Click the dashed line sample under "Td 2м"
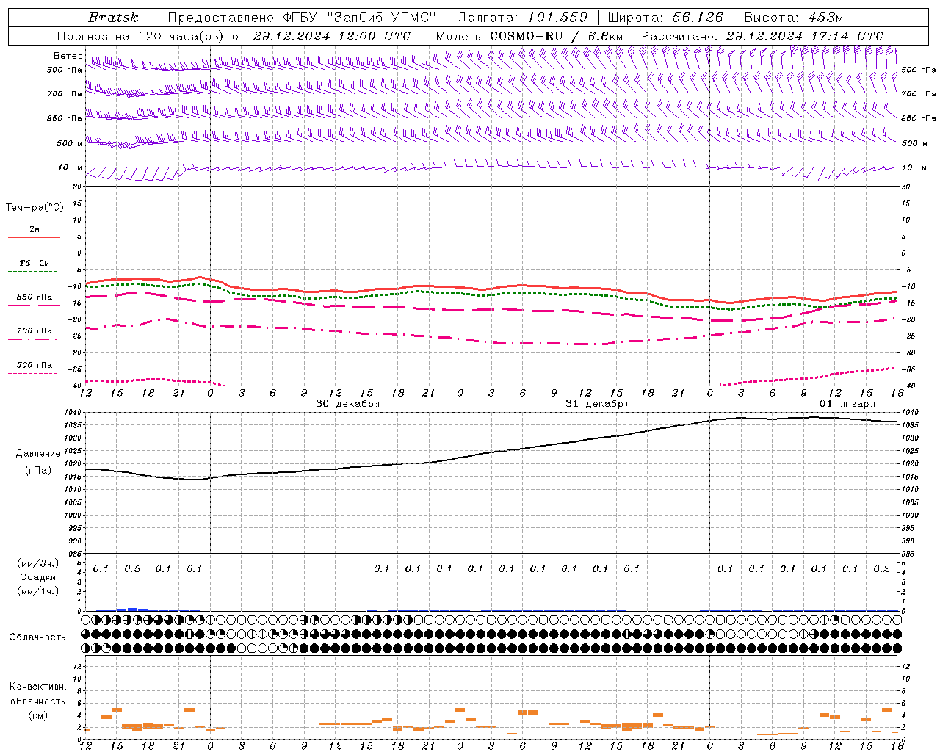Image resolution: width=940 pixels, height=752 pixels. (x=34, y=272)
